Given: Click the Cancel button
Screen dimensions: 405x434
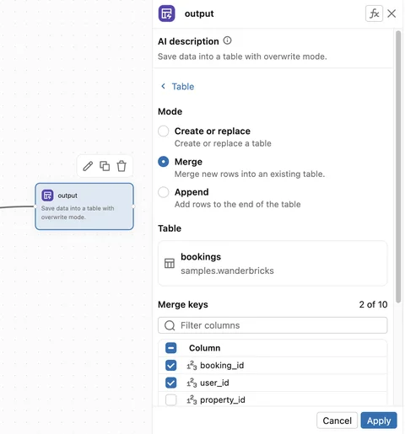Looking at the screenshot, I should pos(337,421).
